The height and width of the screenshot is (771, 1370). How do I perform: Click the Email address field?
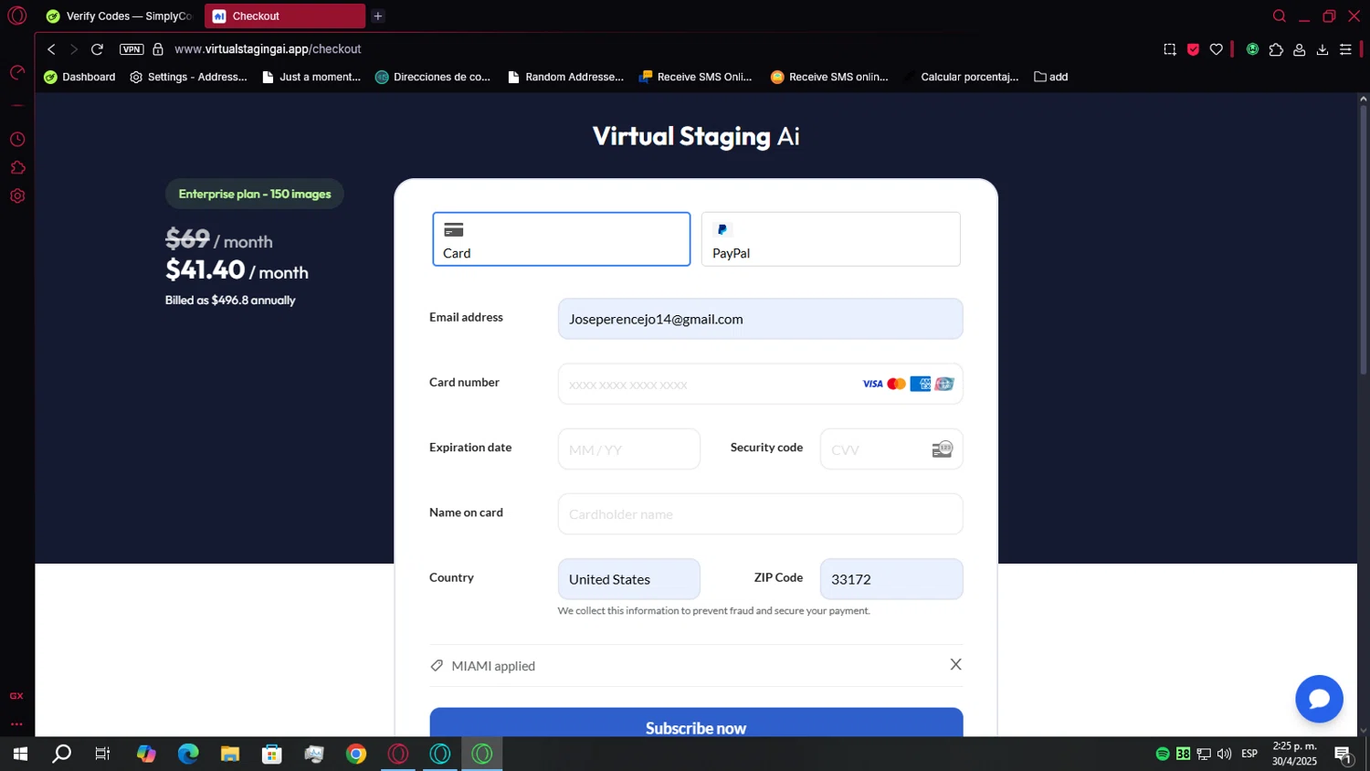click(760, 319)
